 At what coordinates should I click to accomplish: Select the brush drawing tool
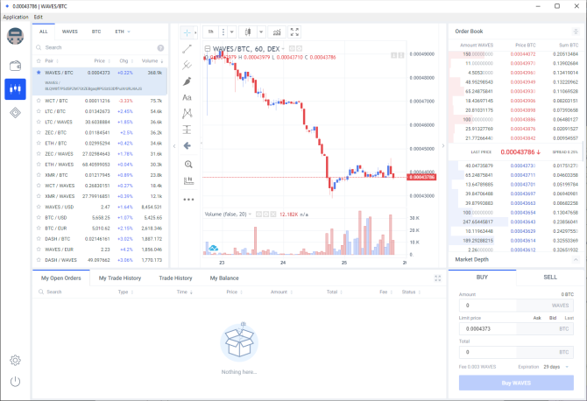(187, 81)
